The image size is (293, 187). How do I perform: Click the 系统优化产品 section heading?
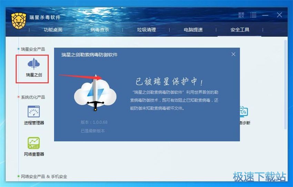[33, 97]
